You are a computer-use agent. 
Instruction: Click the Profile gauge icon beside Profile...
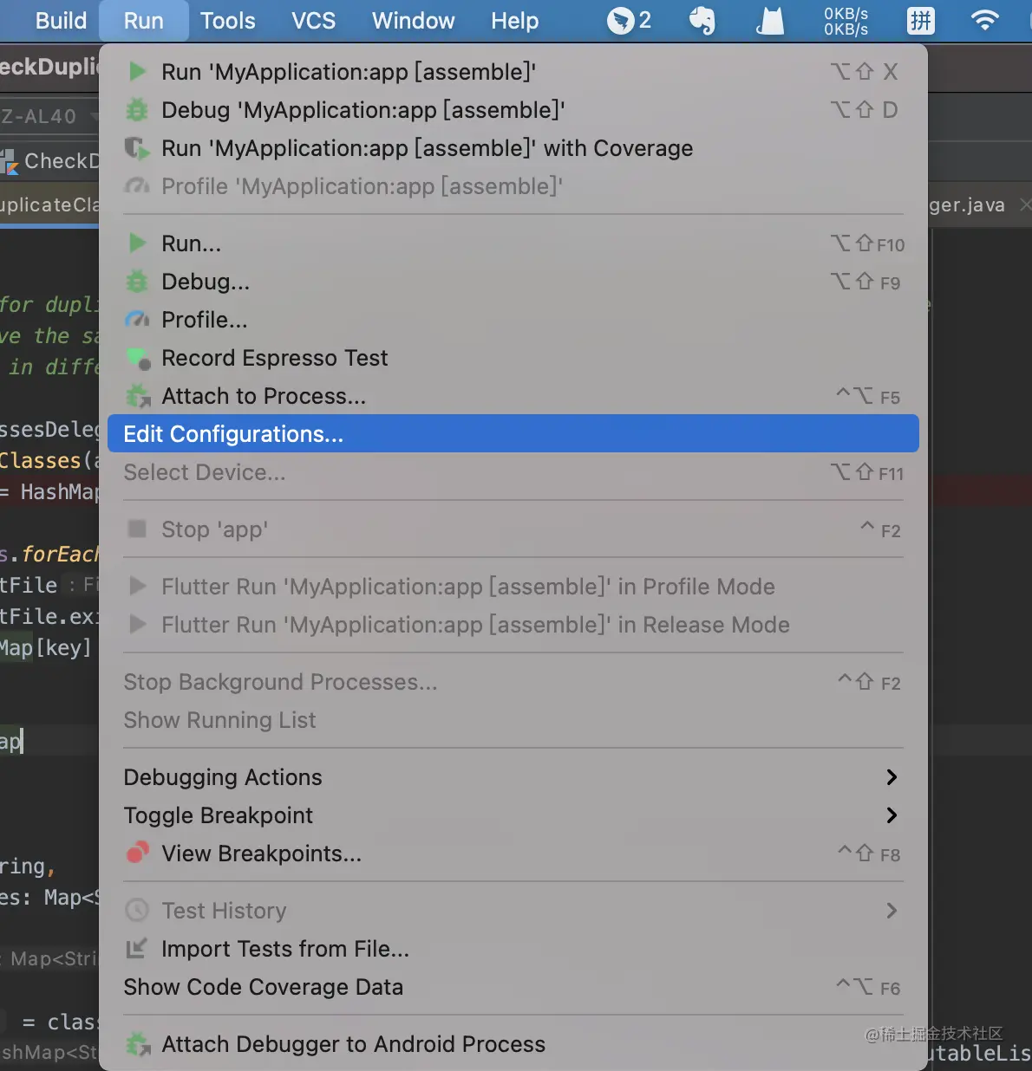[x=137, y=320]
